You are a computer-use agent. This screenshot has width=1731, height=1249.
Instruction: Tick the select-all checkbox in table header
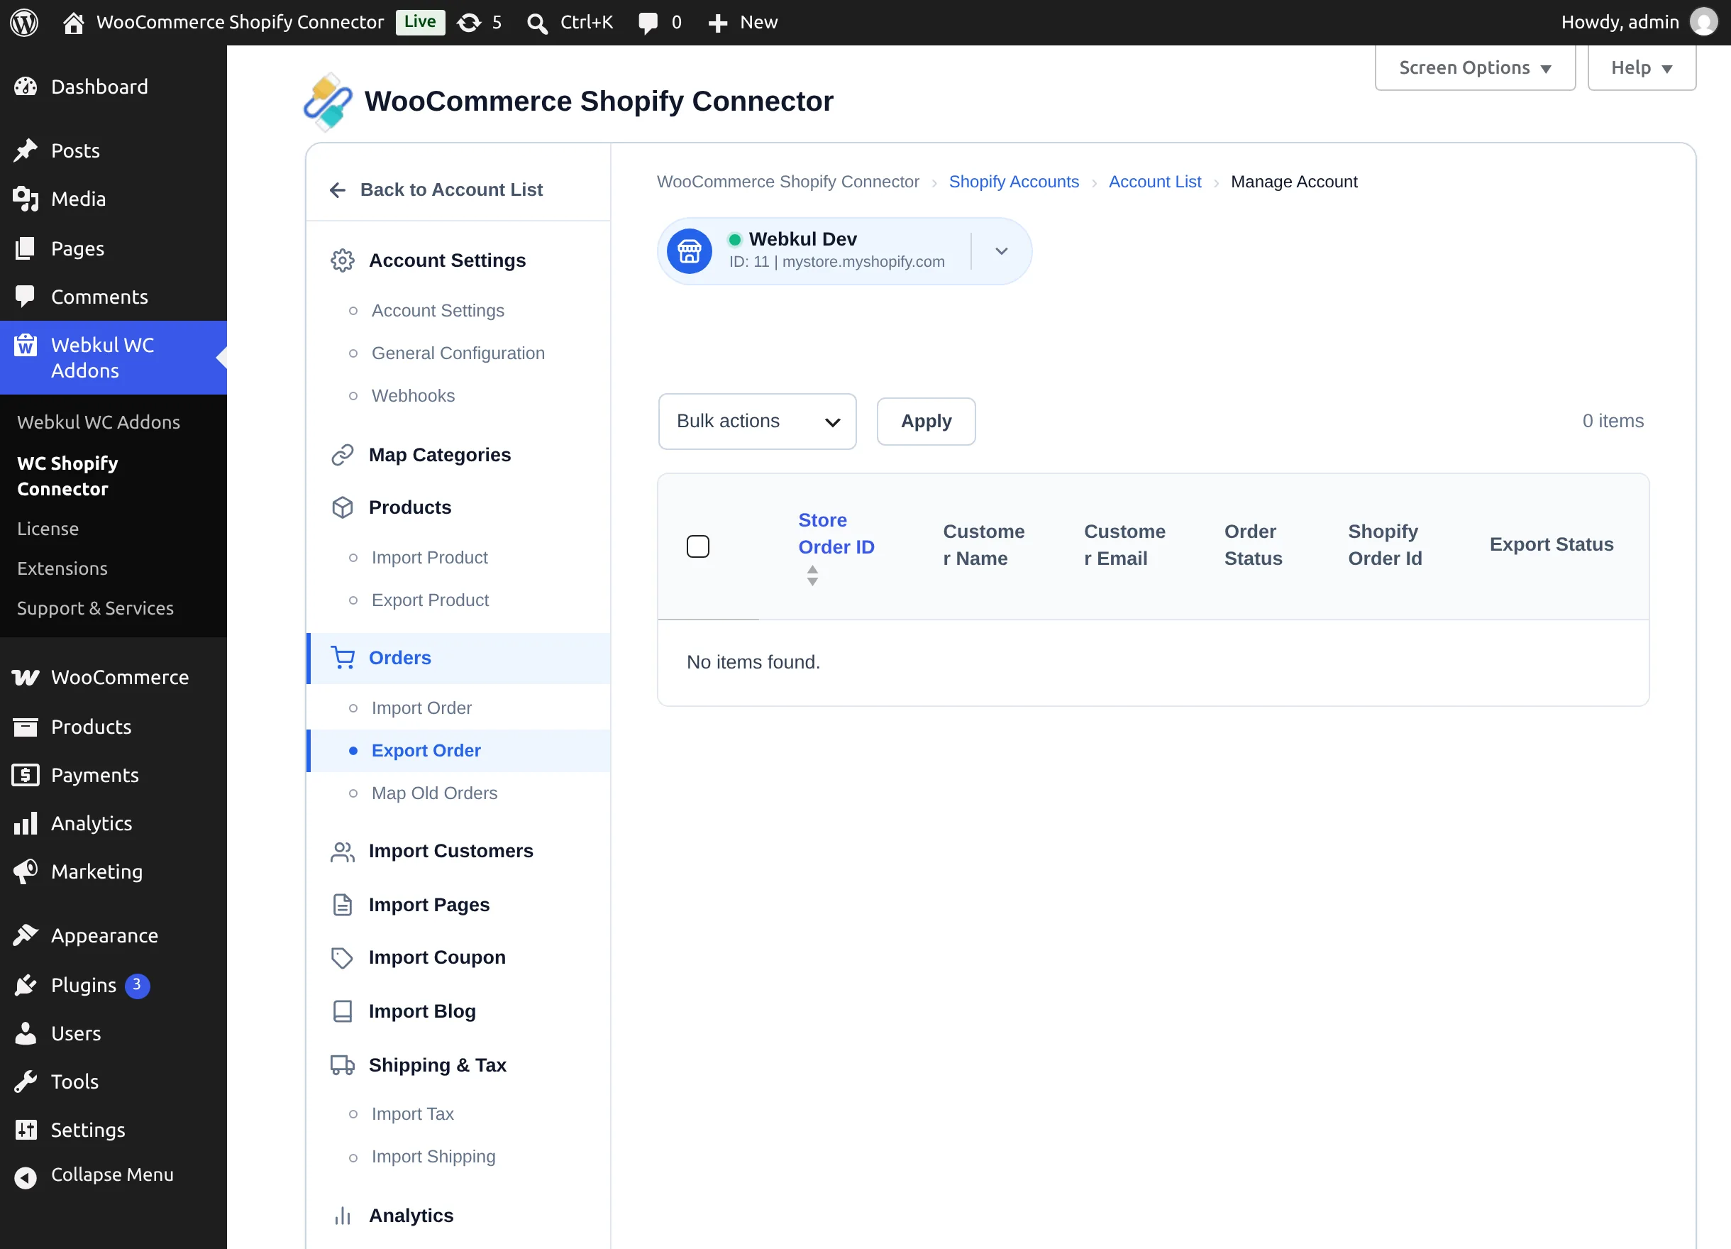coord(697,546)
